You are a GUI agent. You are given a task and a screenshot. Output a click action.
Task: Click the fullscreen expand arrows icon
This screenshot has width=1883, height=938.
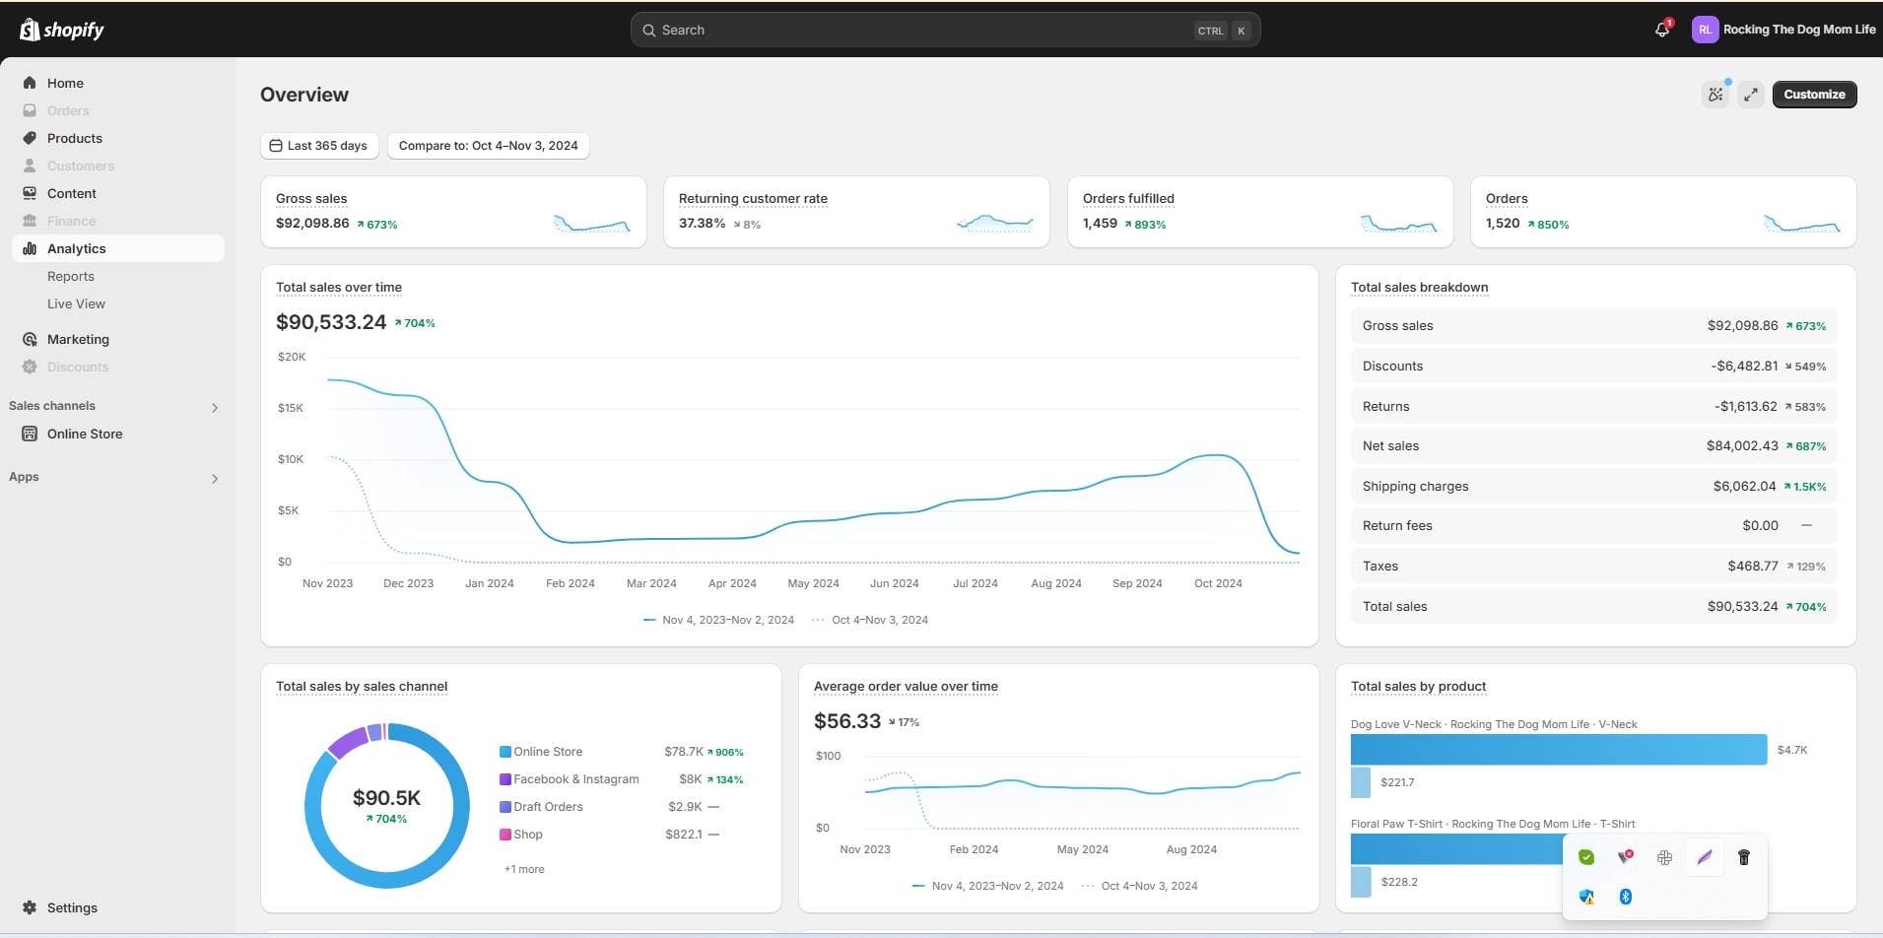click(x=1750, y=95)
